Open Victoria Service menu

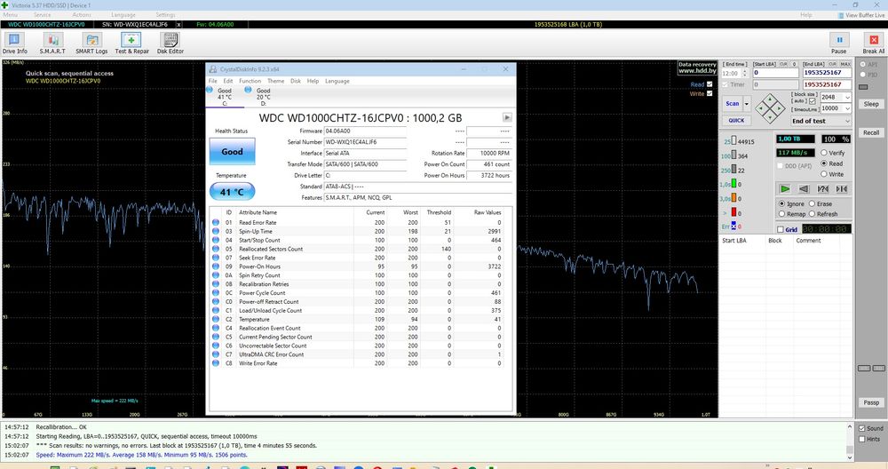[x=42, y=15]
